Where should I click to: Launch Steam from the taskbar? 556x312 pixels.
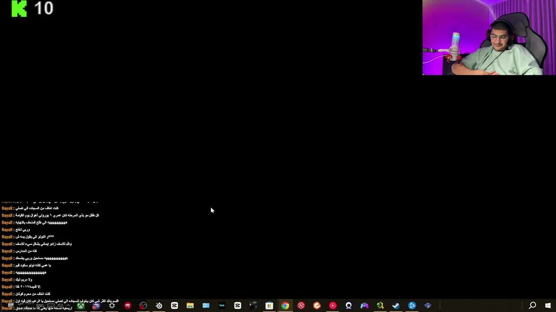point(396,306)
